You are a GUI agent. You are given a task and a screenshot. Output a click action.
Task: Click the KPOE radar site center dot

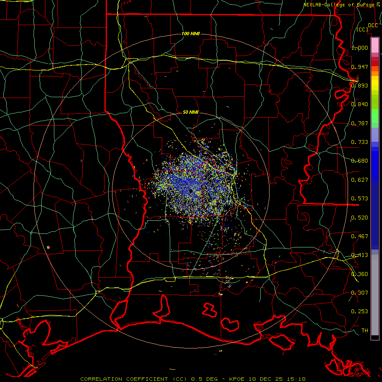click(191, 191)
